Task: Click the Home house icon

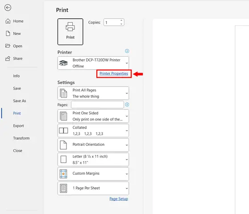Action: click(8, 21)
